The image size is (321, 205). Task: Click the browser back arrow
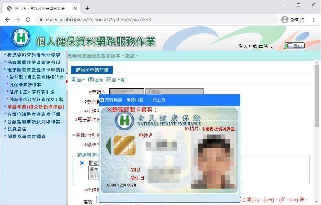7,20
